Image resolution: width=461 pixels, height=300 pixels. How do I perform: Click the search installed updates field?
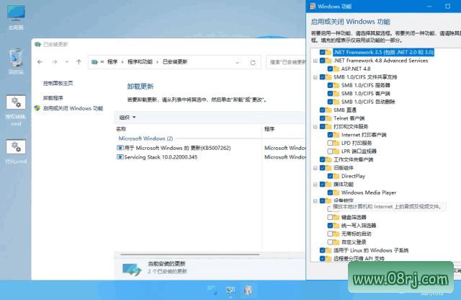click(286, 62)
